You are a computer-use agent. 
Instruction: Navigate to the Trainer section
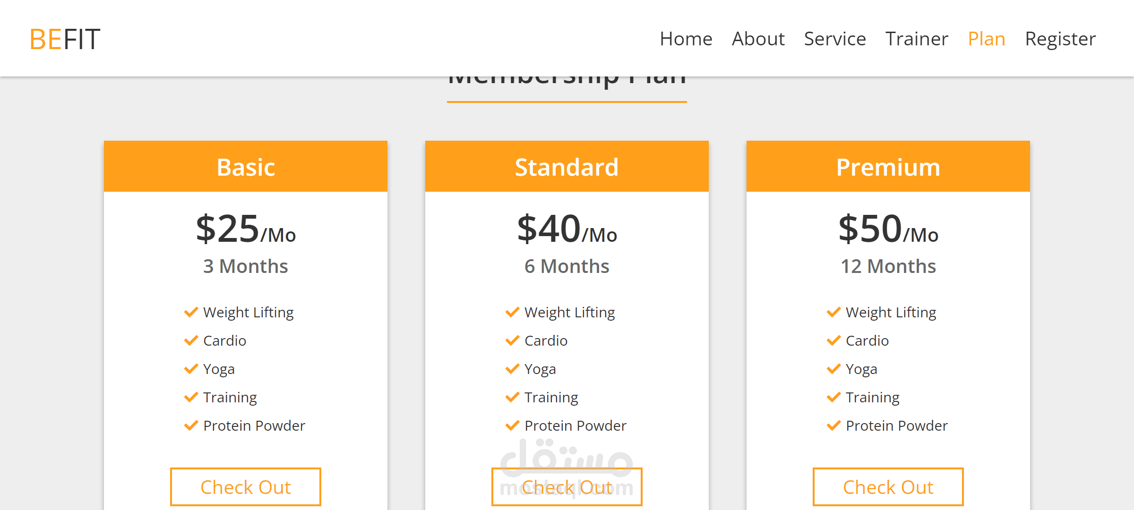(917, 39)
